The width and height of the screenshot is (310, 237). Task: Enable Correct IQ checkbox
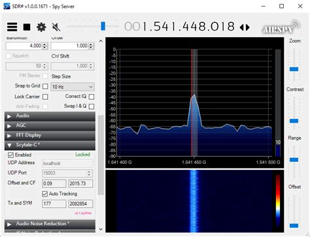point(92,97)
